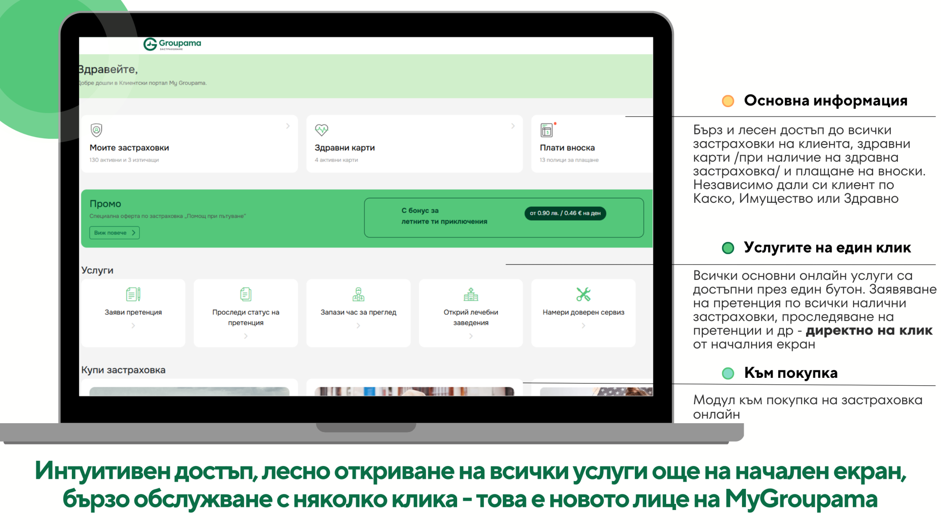This screenshot has height=529, width=941.
Task: Click chevron under Проследи статус на претенция
Action: (x=246, y=336)
